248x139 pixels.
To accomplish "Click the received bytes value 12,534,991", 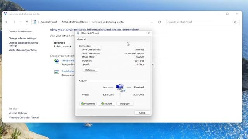I will click(138, 95).
